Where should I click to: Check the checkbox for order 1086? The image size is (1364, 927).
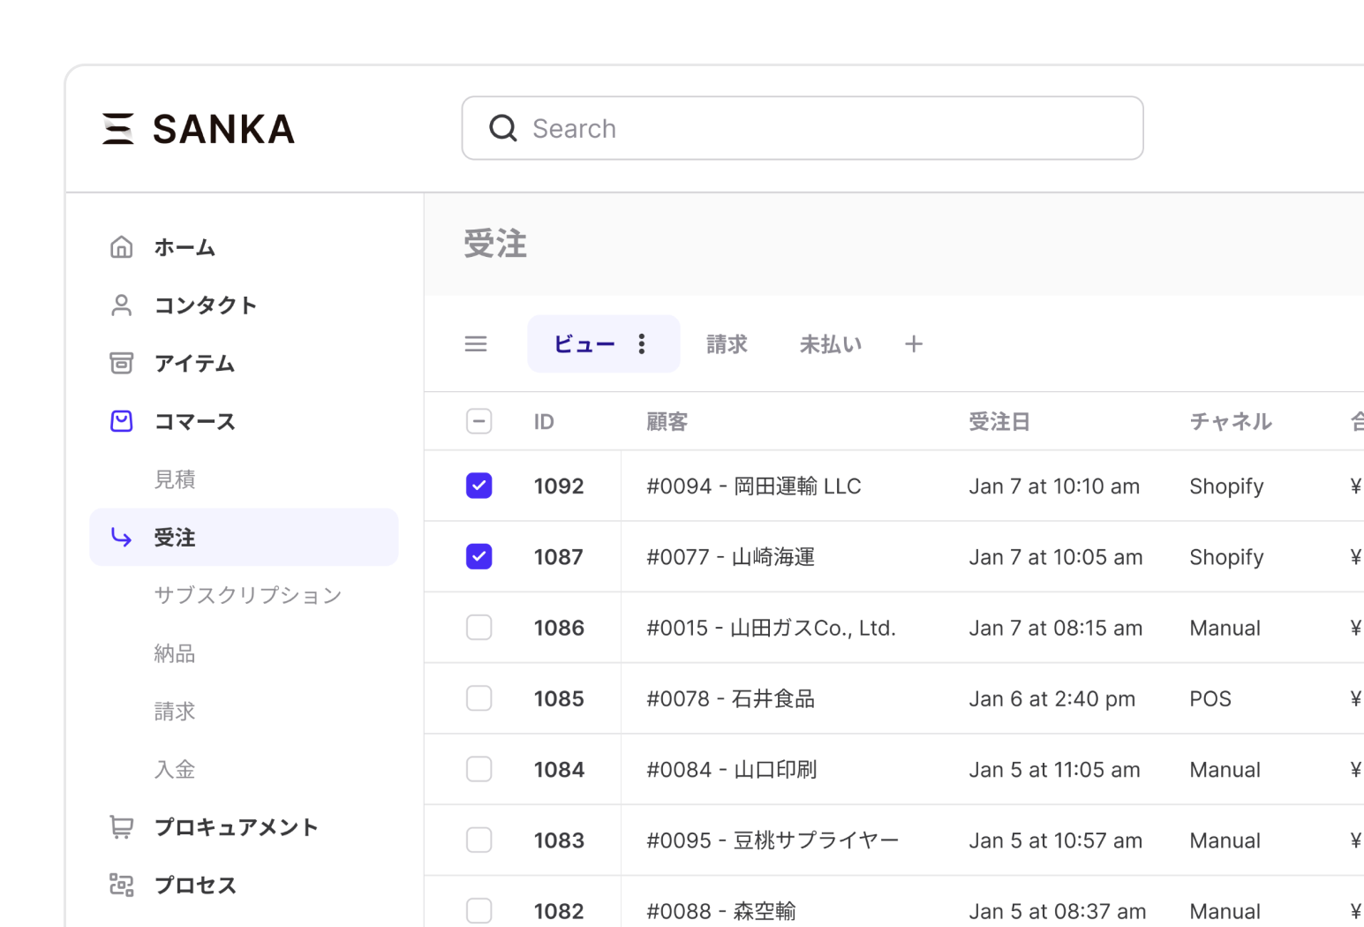tap(479, 628)
